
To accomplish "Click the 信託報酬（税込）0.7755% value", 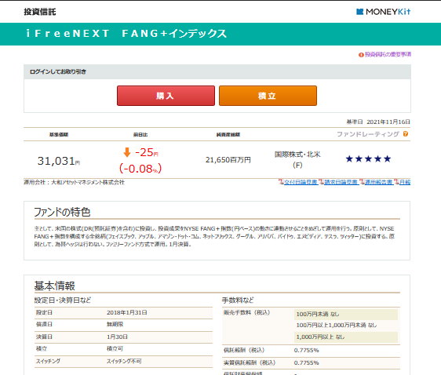I will coord(307,350).
